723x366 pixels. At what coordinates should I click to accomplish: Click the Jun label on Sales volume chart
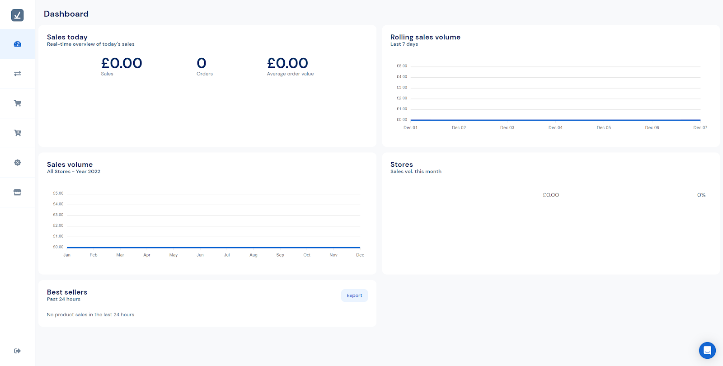200,255
